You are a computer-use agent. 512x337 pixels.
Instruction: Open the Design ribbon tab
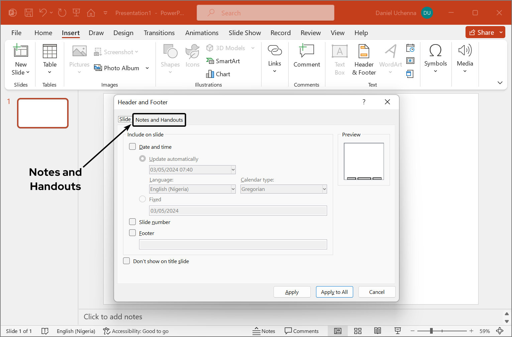click(x=123, y=33)
